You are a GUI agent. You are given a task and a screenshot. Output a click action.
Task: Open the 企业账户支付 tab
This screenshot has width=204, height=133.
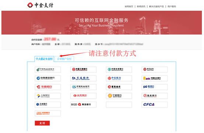64,59
